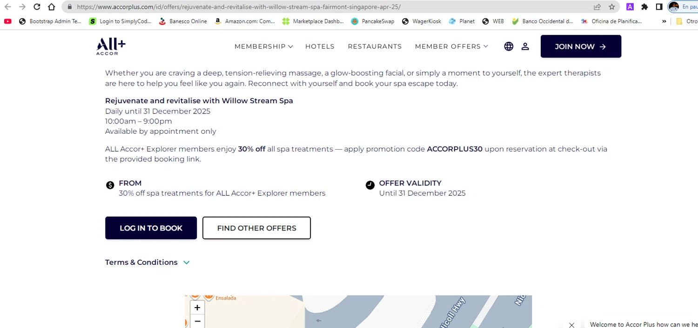Click the ALL Accor+ logo
Screen dimensions: 698x328
pos(111,46)
